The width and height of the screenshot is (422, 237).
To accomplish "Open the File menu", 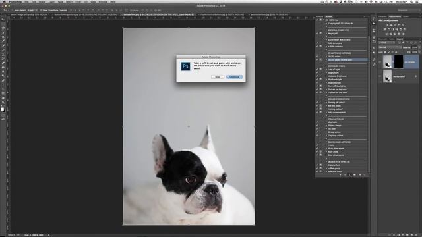I will 26,1.
